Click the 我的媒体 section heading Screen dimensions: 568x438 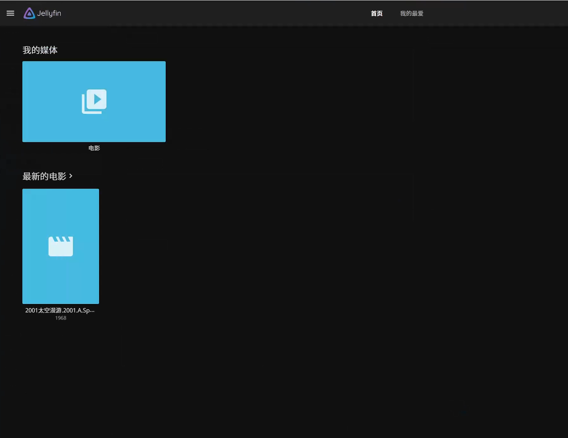point(40,50)
